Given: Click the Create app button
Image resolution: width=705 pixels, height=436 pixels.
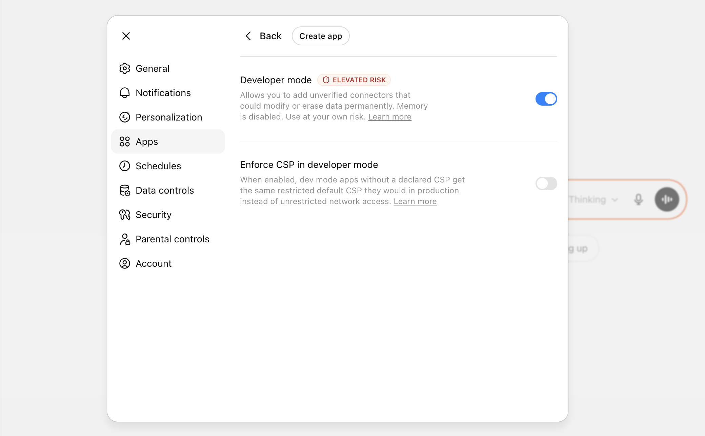Looking at the screenshot, I should coord(321,36).
